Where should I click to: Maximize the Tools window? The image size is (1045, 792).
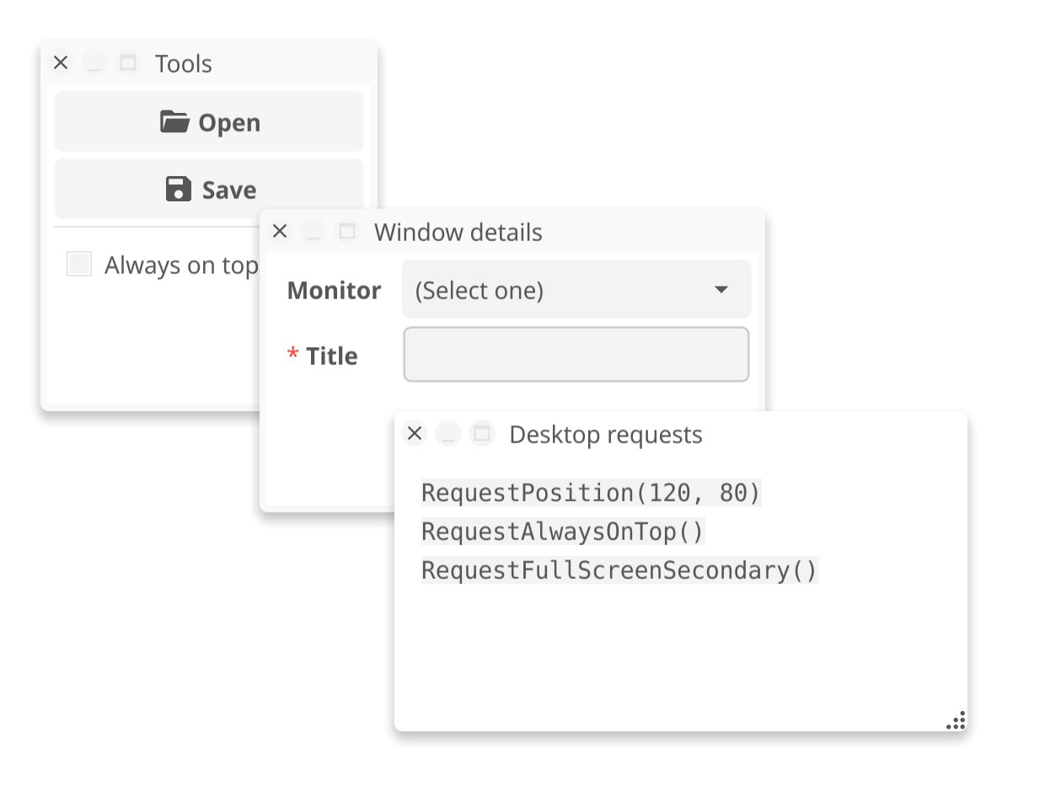coord(128,63)
